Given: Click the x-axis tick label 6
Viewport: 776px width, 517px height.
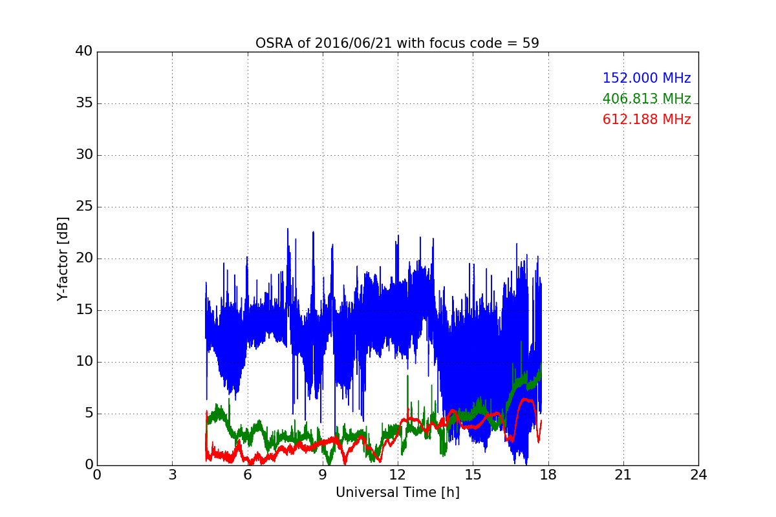Looking at the screenshot, I should click(x=248, y=475).
